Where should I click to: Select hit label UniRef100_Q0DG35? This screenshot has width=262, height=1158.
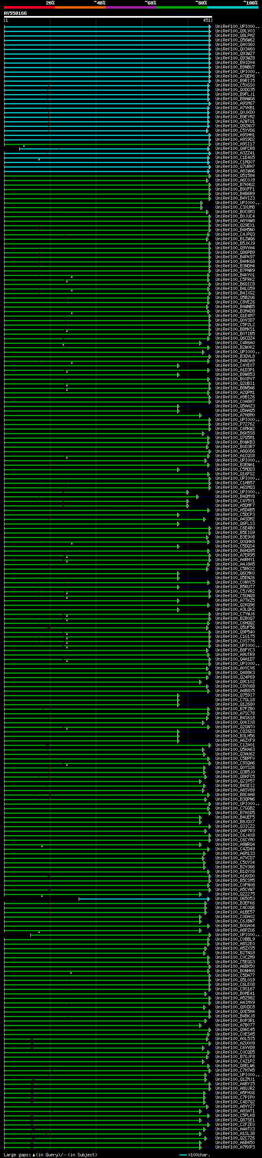point(235,90)
